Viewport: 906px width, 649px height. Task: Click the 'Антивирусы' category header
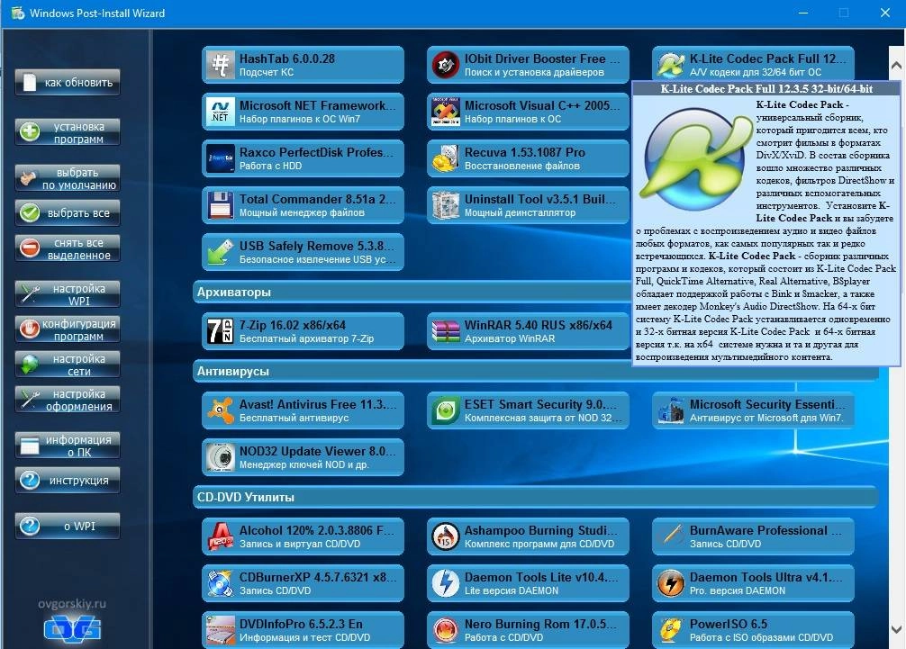[x=535, y=371]
